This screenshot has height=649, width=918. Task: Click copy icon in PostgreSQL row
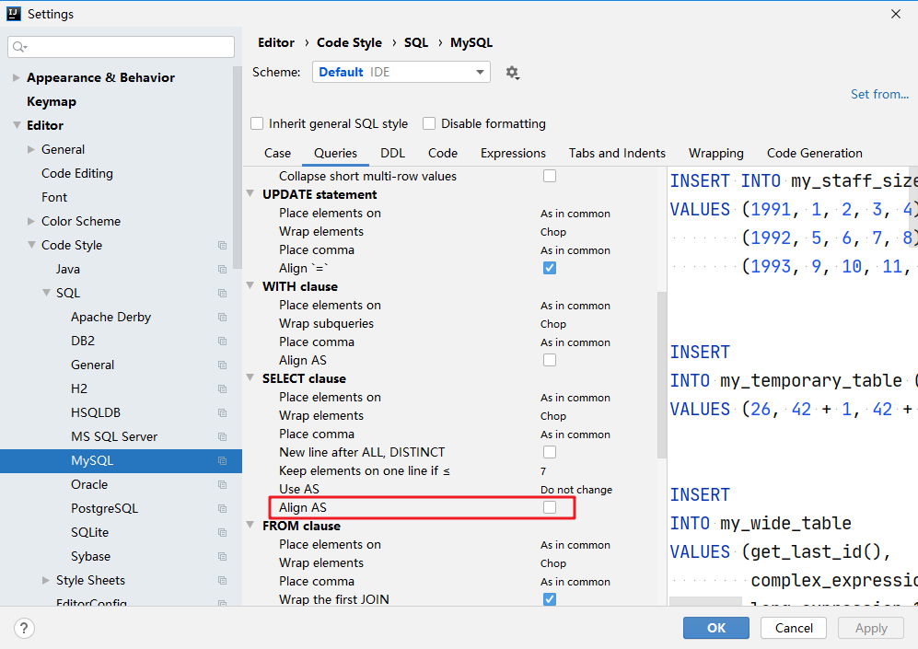223,509
